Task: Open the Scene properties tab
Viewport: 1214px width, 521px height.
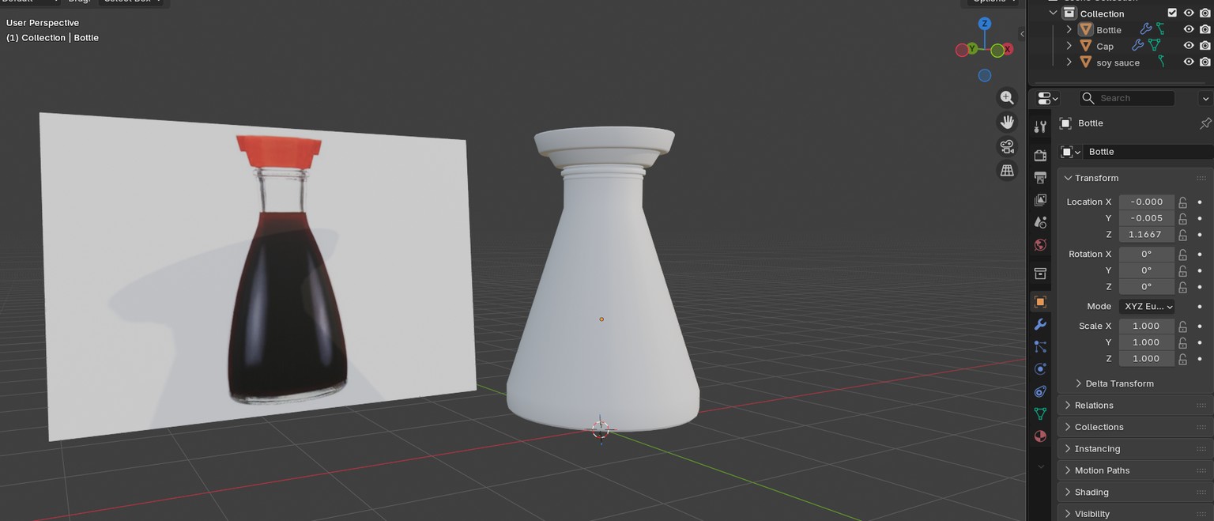Action: pos(1040,222)
